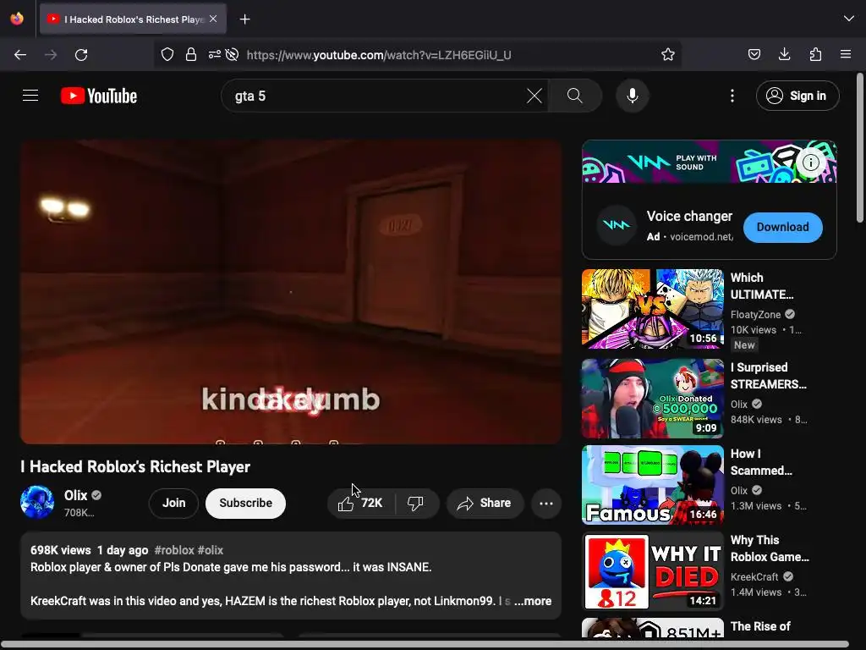Open the Why This Roblox Game thumbnail
This screenshot has width=866, height=650.
(653, 571)
